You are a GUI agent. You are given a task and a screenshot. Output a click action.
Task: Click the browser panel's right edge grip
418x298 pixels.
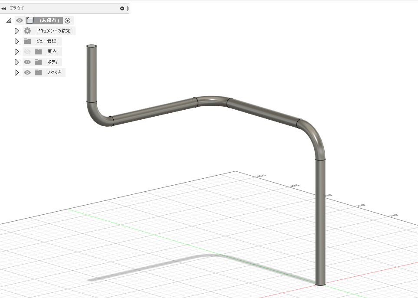coord(128,9)
